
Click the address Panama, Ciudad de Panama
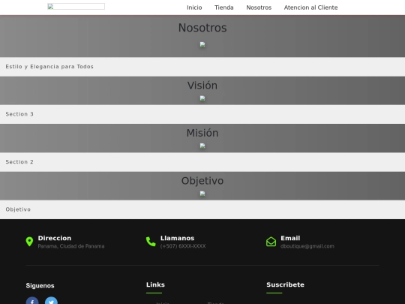click(x=71, y=246)
